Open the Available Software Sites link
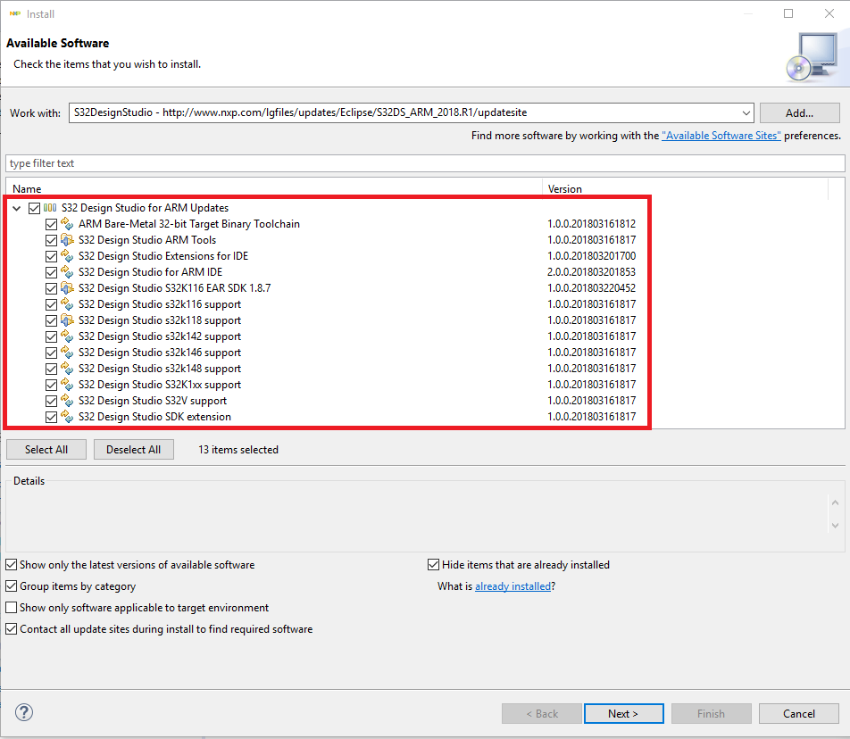The height and width of the screenshot is (739, 850). pyautogui.click(x=721, y=136)
